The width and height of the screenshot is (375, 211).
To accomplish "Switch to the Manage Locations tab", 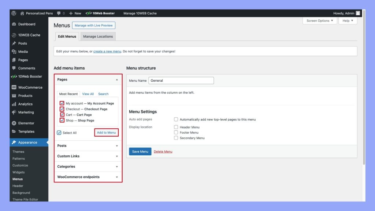I will point(98,36).
